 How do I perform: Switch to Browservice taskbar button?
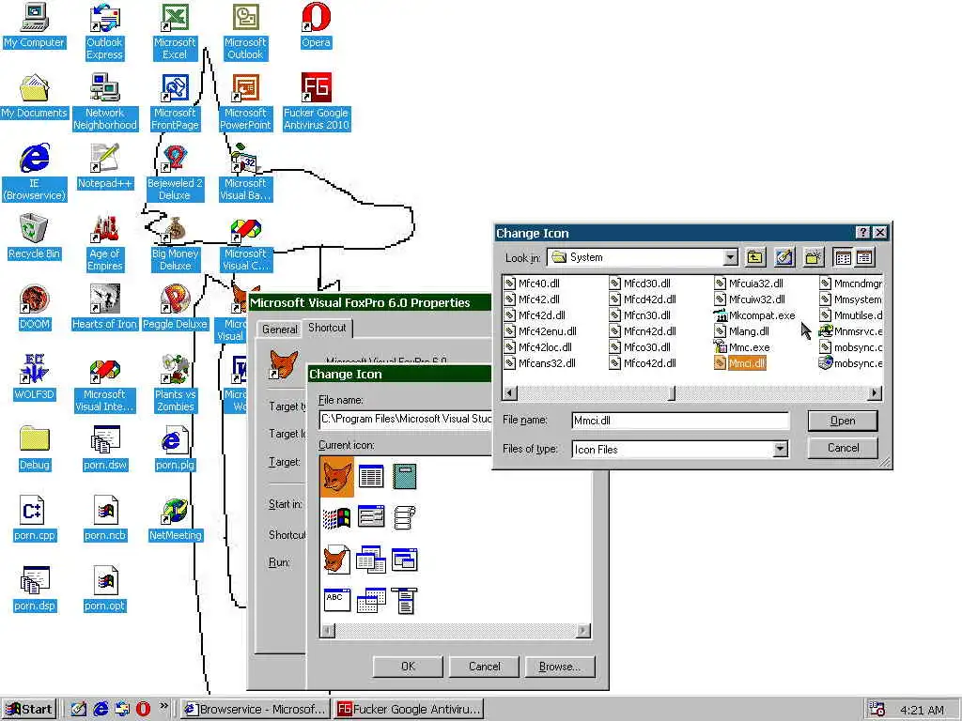pyautogui.click(x=256, y=710)
